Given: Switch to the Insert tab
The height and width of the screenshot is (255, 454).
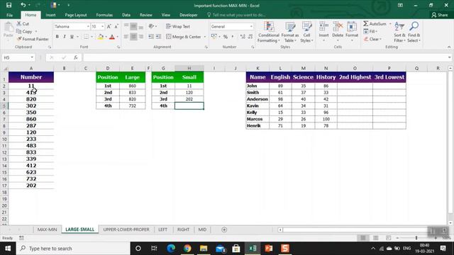Looking at the screenshot, I should tap(50, 15).
